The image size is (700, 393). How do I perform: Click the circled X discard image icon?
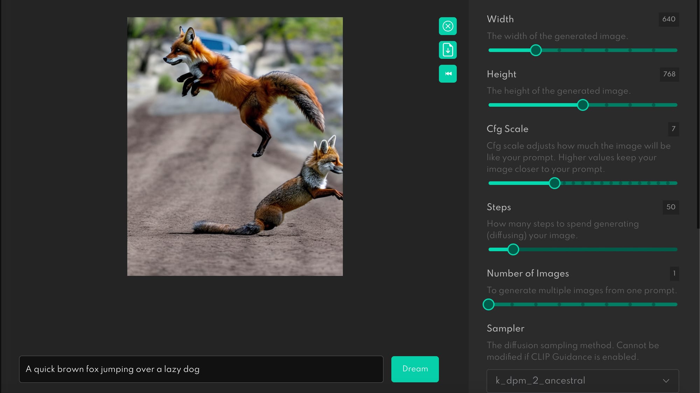click(448, 26)
